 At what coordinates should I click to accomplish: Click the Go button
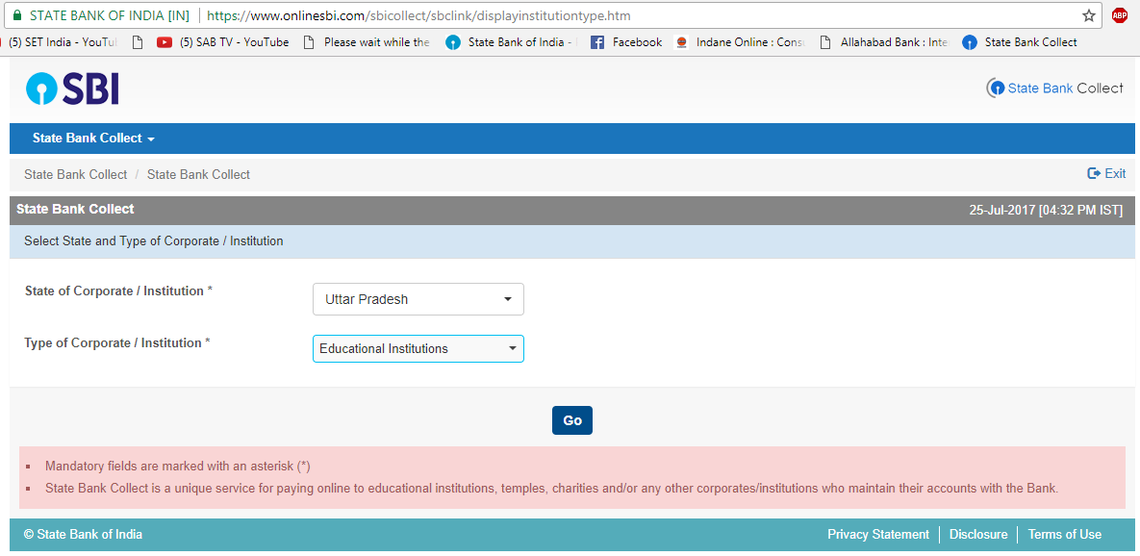[x=572, y=420]
